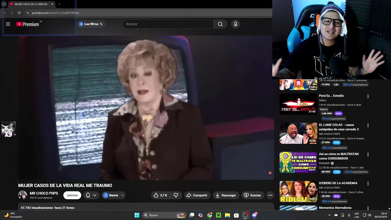Select MUJER CASOS DE LA VIDA REAL tab
This screenshot has height=220, width=391.
pyautogui.click(x=31, y=4)
